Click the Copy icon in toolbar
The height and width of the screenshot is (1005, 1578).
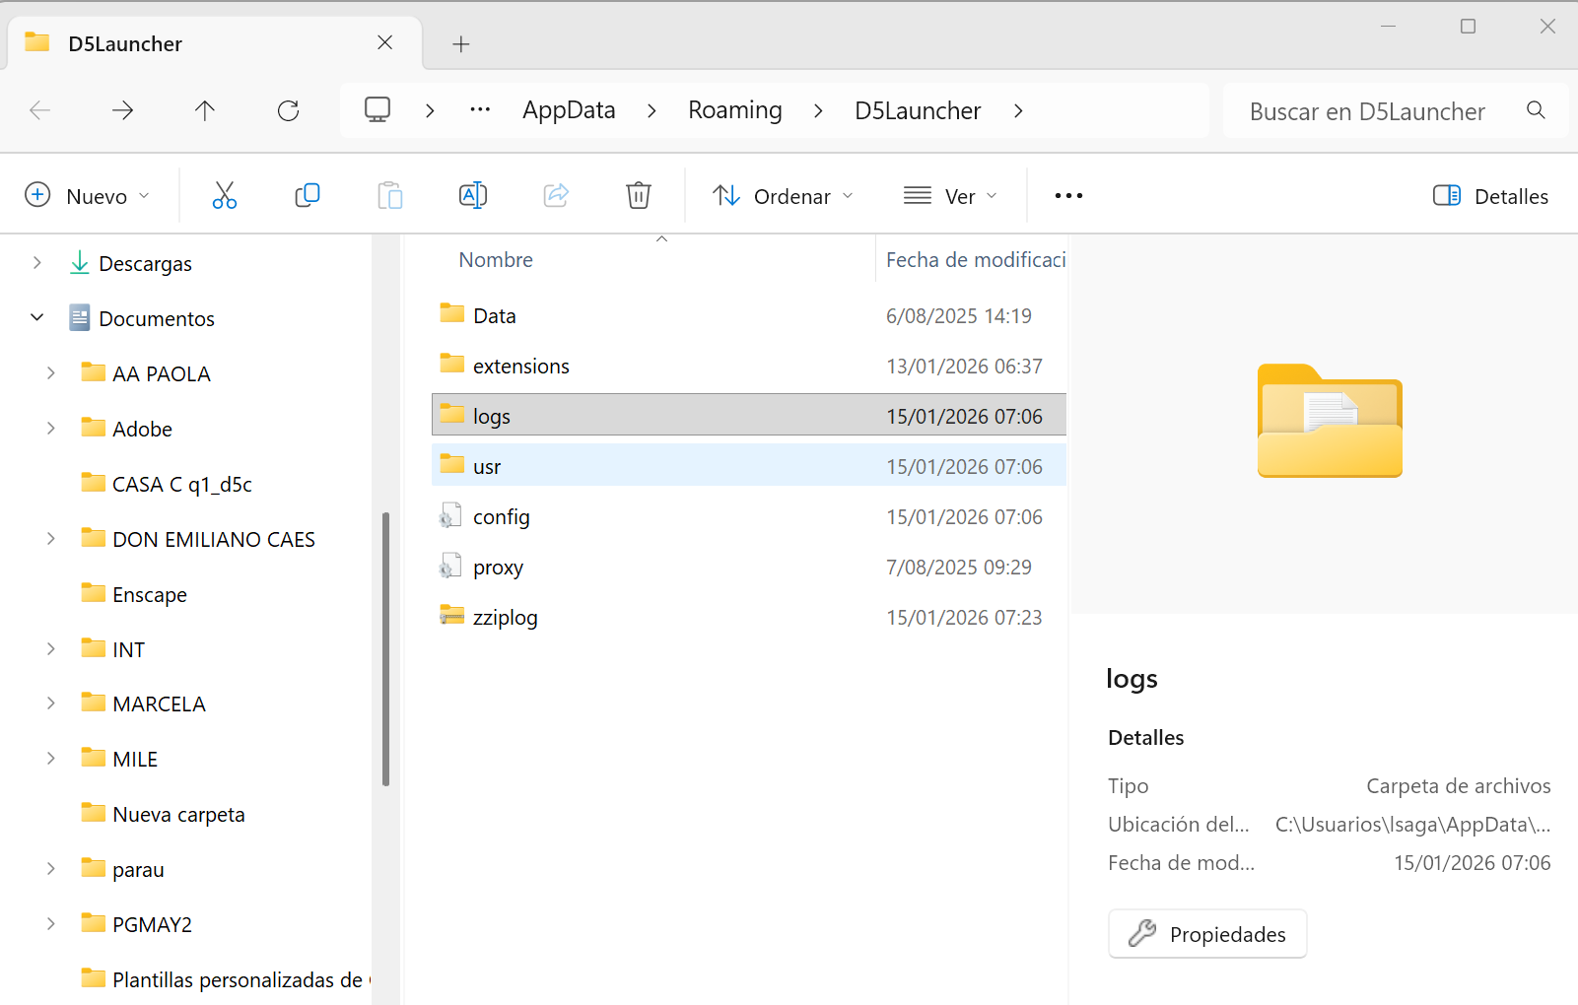point(308,196)
